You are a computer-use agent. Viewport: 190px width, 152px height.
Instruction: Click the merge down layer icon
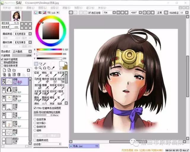click(9, 75)
